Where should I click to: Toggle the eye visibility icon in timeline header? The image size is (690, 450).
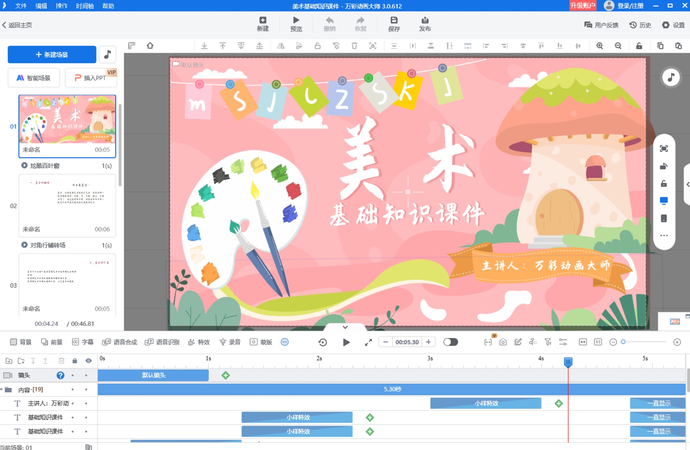point(88,361)
